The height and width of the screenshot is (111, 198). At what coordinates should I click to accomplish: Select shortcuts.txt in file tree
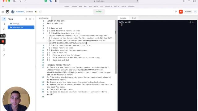(21, 27)
